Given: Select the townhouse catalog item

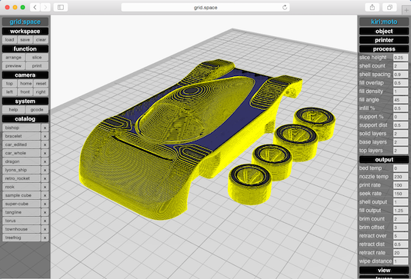Looking at the screenshot, I should (22, 229).
